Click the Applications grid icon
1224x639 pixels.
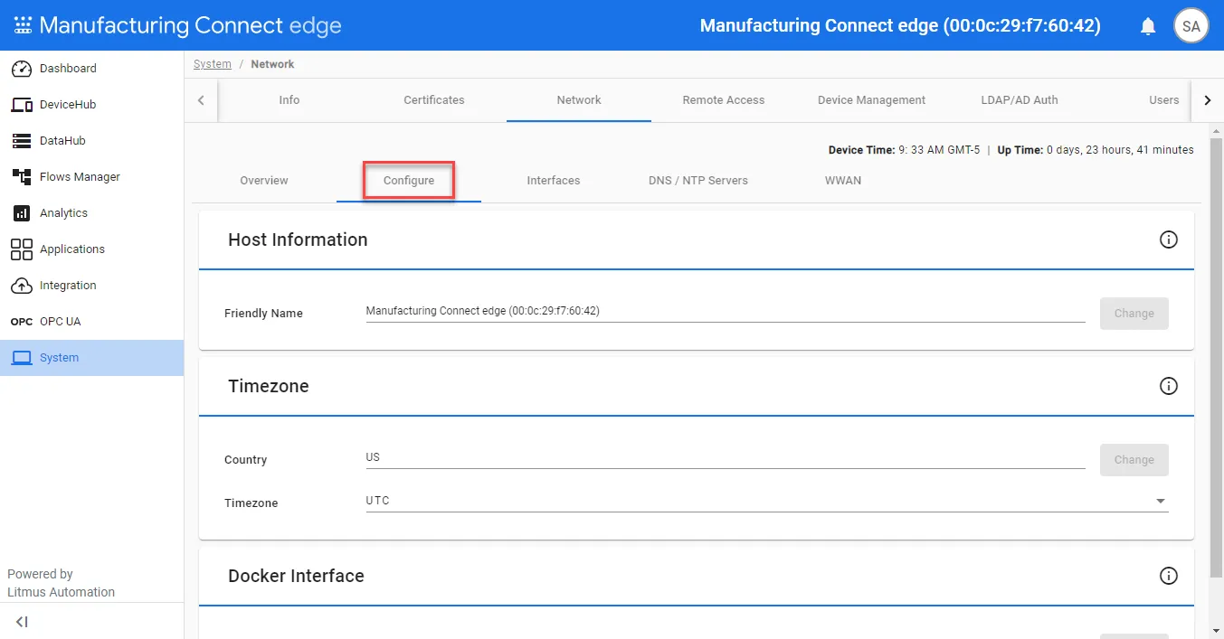click(x=22, y=249)
